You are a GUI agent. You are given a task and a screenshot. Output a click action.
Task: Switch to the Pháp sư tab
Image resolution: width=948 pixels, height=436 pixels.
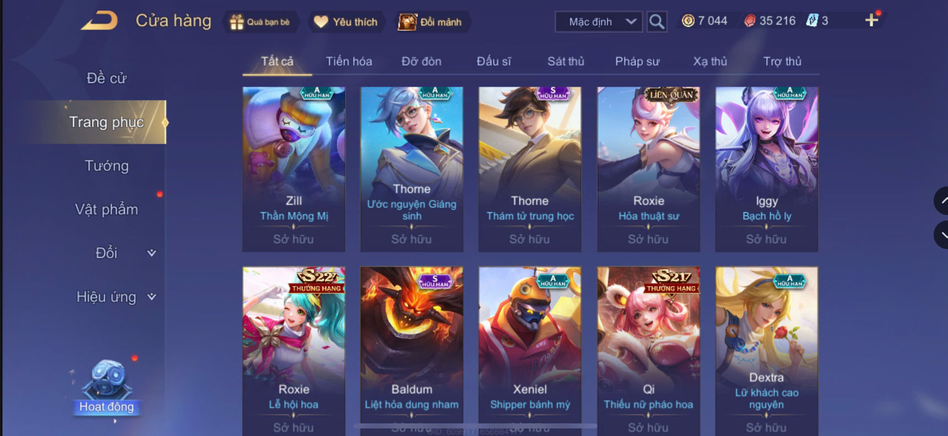tap(637, 62)
